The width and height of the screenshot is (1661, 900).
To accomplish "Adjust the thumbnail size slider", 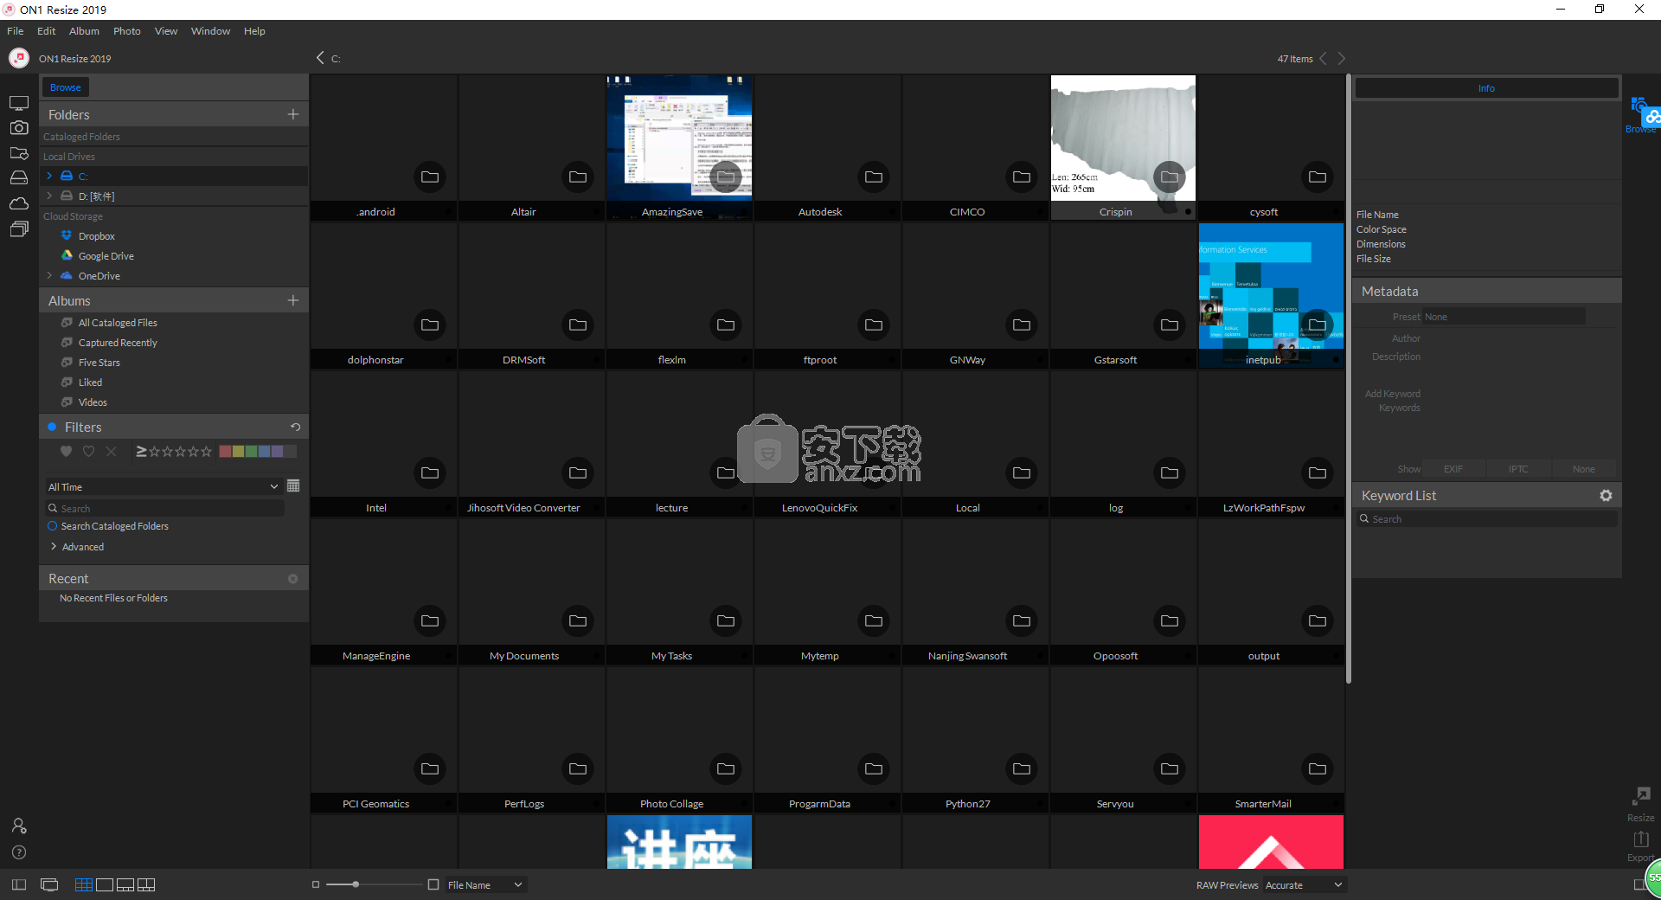I will pos(356,884).
